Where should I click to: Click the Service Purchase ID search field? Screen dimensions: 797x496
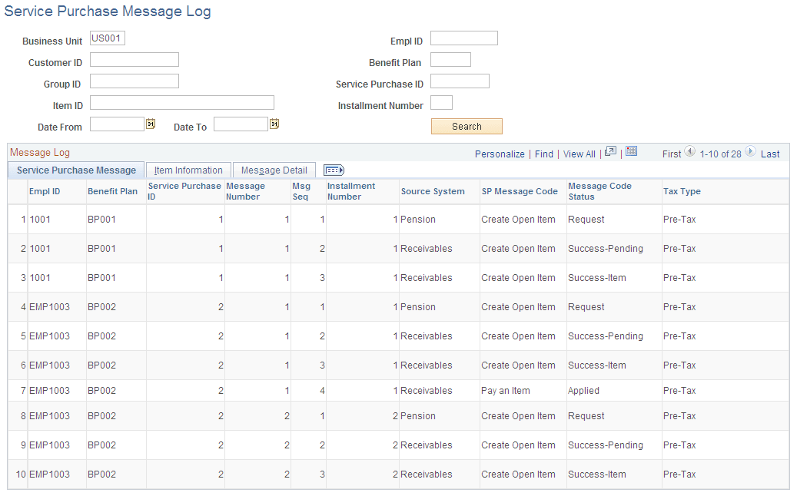pos(460,81)
